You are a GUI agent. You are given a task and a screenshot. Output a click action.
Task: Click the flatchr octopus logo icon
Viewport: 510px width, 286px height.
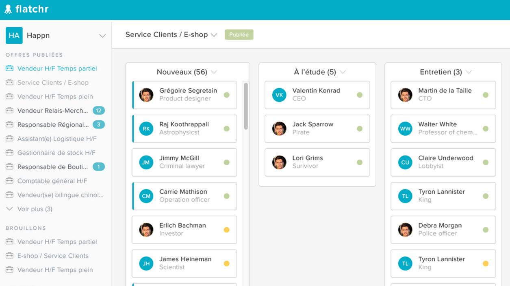click(x=8, y=9)
